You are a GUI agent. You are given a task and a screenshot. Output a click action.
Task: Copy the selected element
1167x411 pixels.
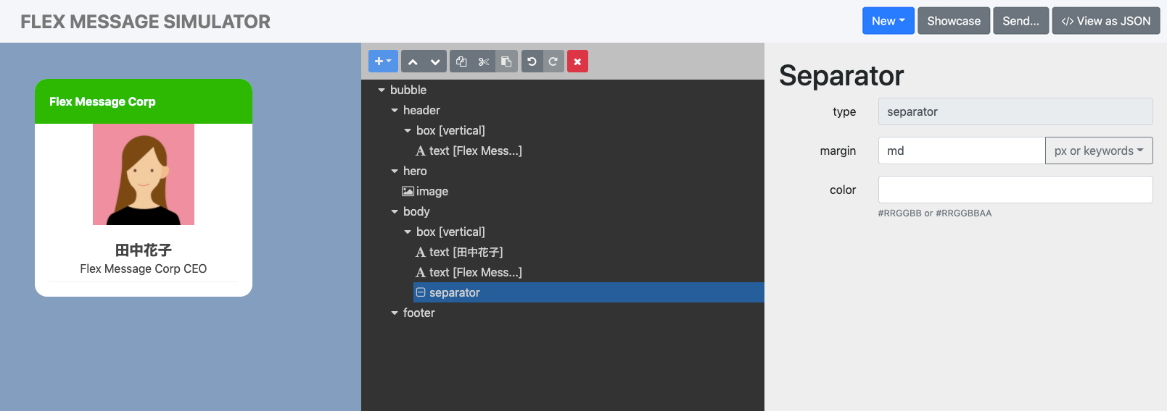tap(461, 62)
